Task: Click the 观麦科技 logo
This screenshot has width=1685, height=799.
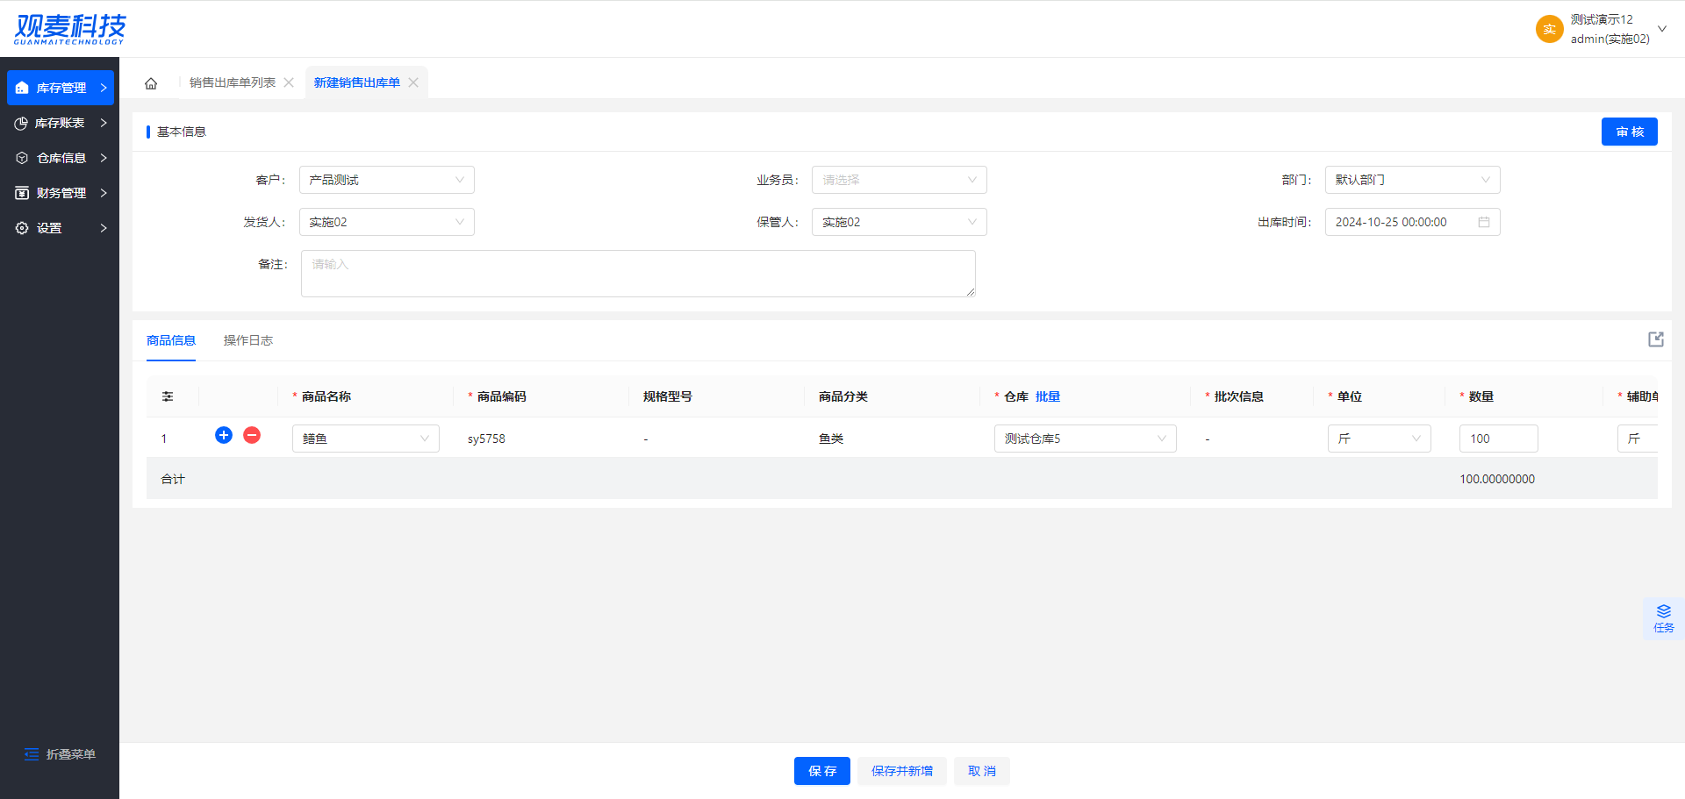Action: coord(69,29)
